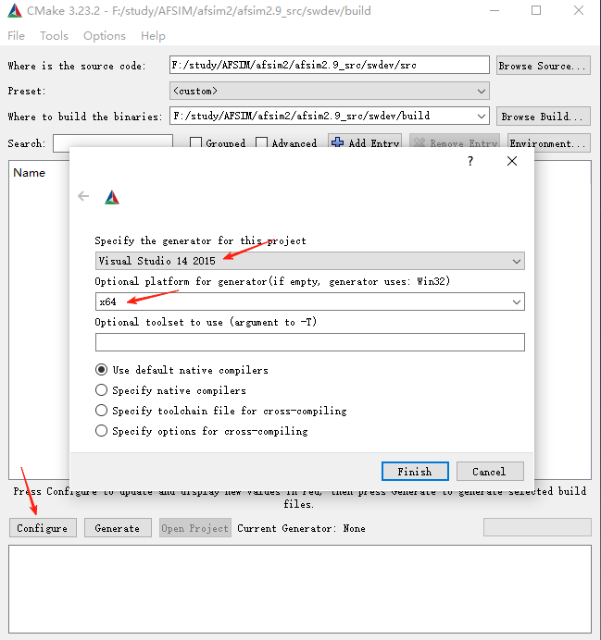Image resolution: width=601 pixels, height=640 pixels.
Task: Click the CMake logo in the title bar
Action: 15,10
